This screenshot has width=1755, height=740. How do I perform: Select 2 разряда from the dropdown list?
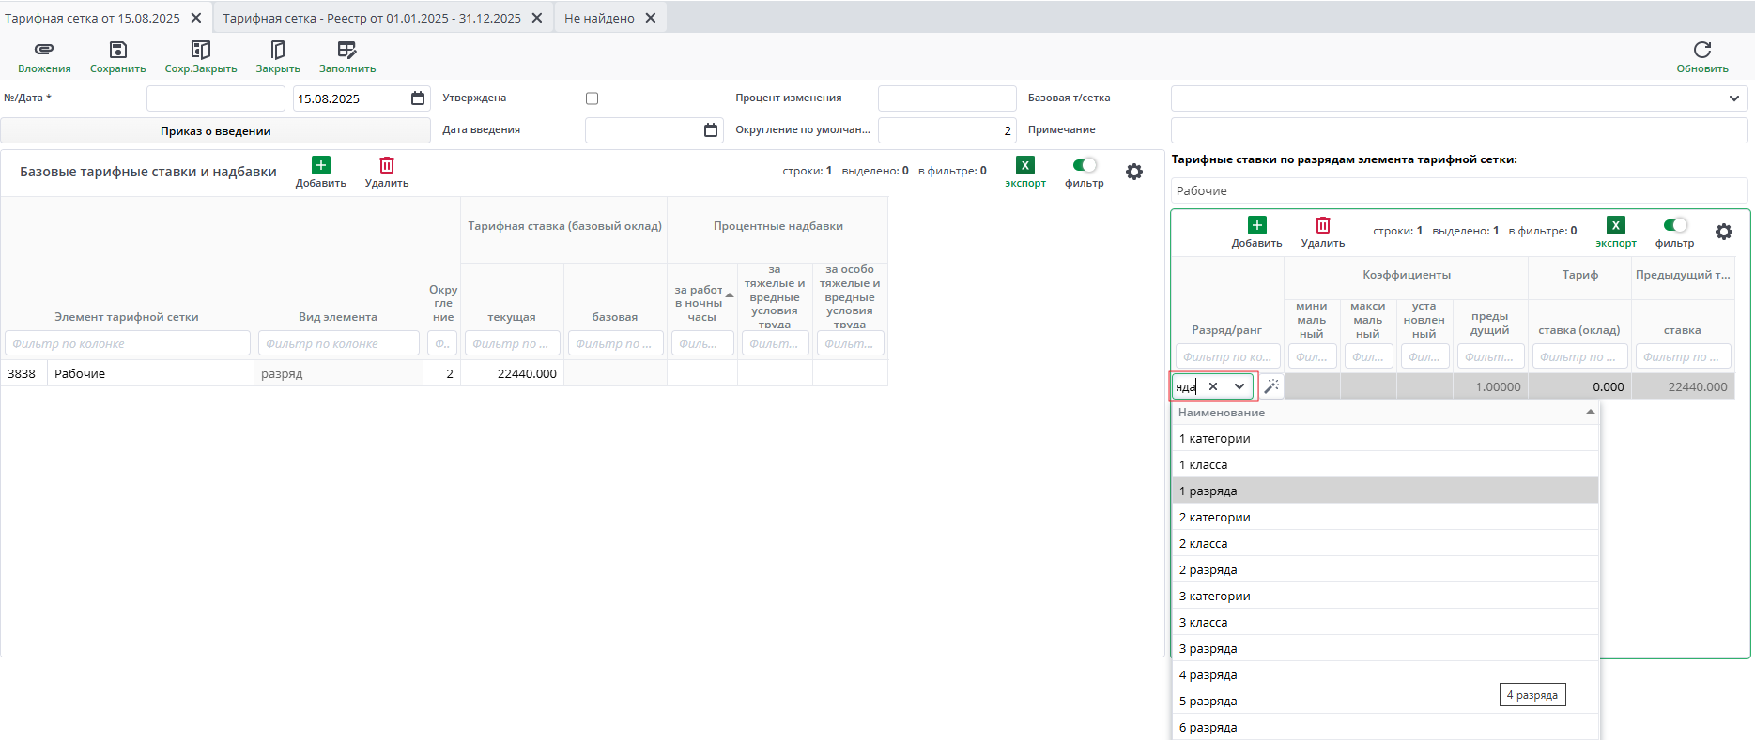[1385, 569]
